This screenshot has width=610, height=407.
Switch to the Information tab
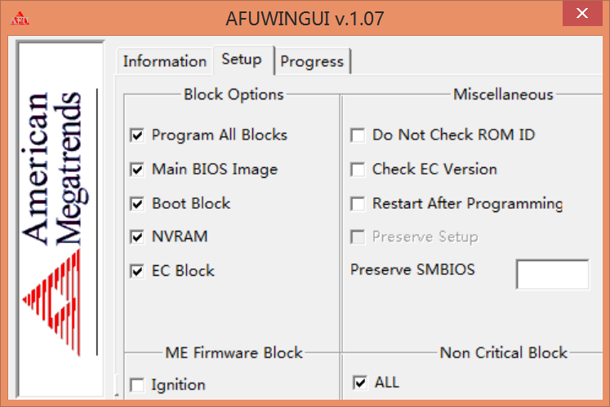click(164, 61)
